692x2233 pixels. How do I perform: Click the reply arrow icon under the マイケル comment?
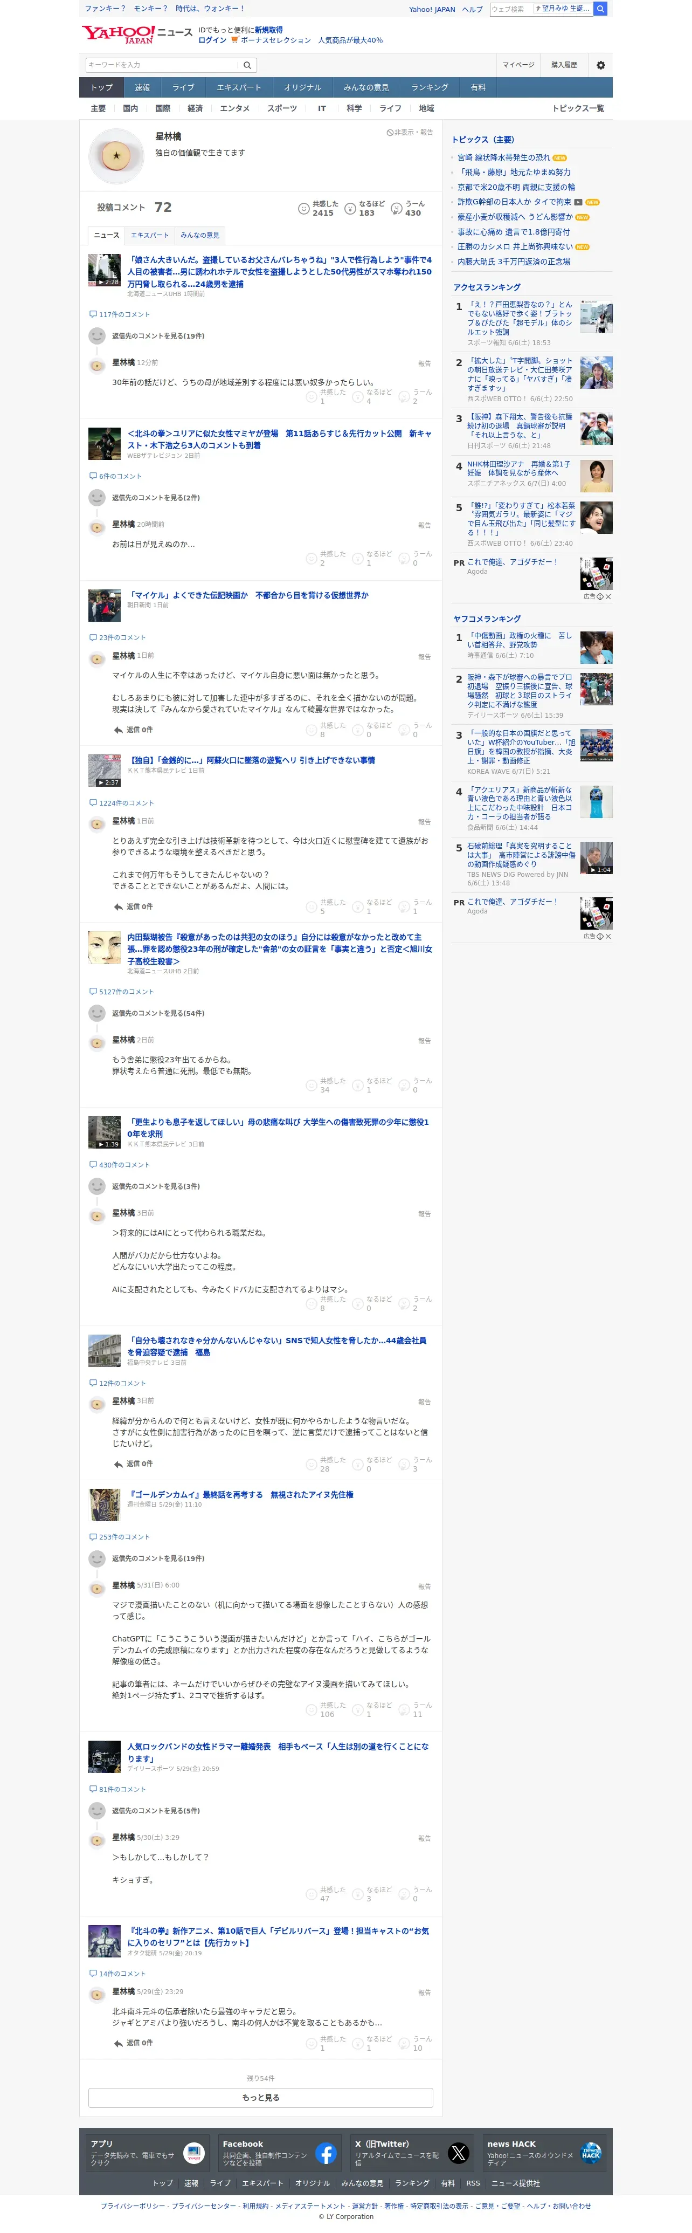click(x=118, y=730)
